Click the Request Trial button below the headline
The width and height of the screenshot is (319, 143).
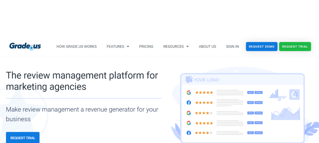[x=23, y=138]
